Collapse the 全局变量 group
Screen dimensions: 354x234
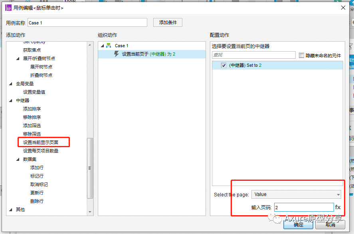[11, 84]
